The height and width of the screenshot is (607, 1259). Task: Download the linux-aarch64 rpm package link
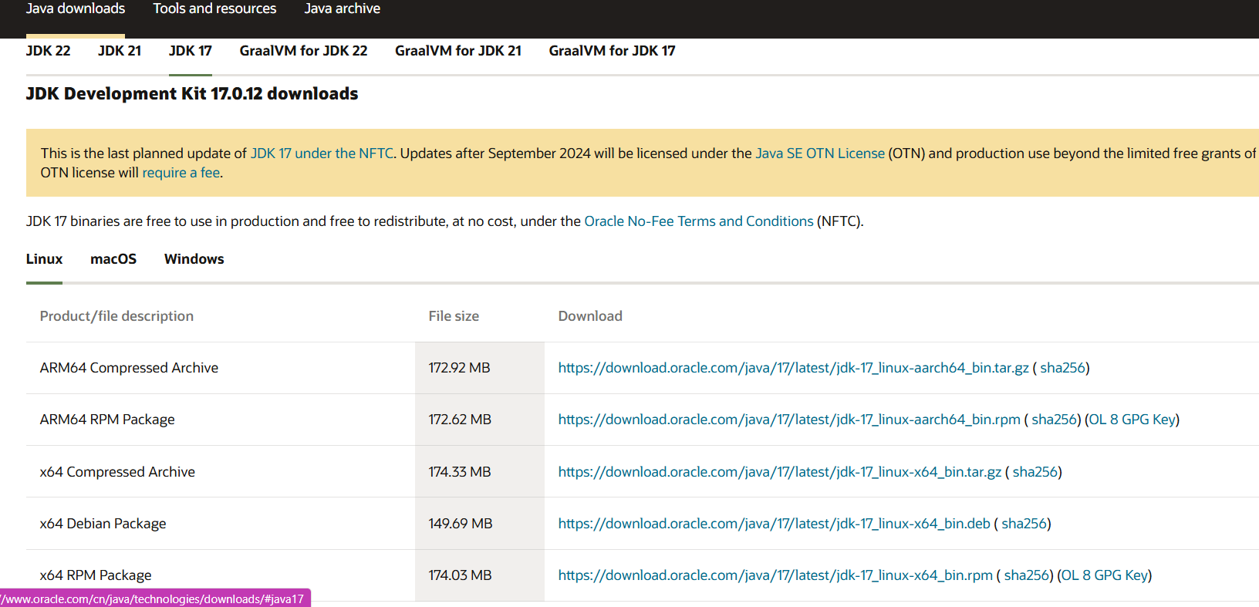[x=789, y=420]
